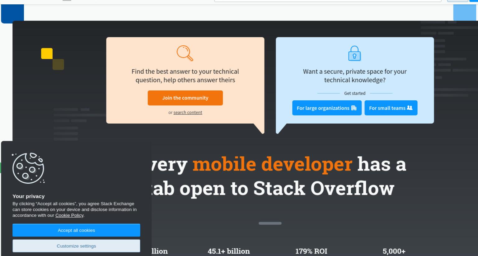Image resolution: width=478 pixels, height=256 pixels.
Task: Click the orange magnifying glass icon
Action: pos(185,53)
